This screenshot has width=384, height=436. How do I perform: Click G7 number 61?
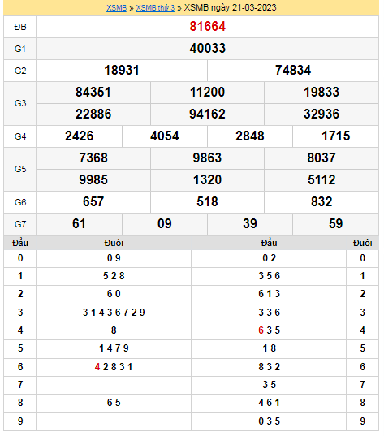[x=79, y=224]
